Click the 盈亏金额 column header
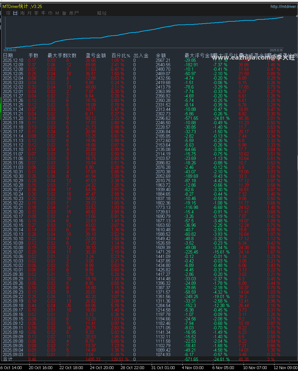Screen dimensions: 298x371 point(96,56)
